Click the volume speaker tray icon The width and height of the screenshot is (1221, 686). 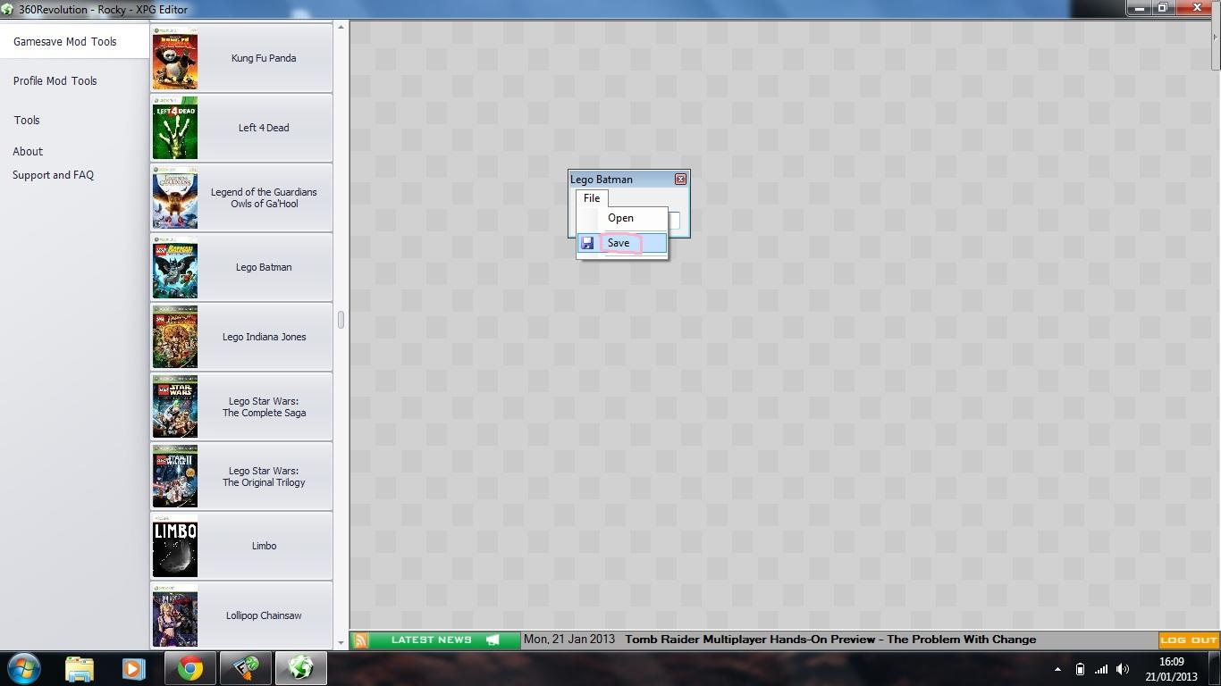(x=1123, y=669)
